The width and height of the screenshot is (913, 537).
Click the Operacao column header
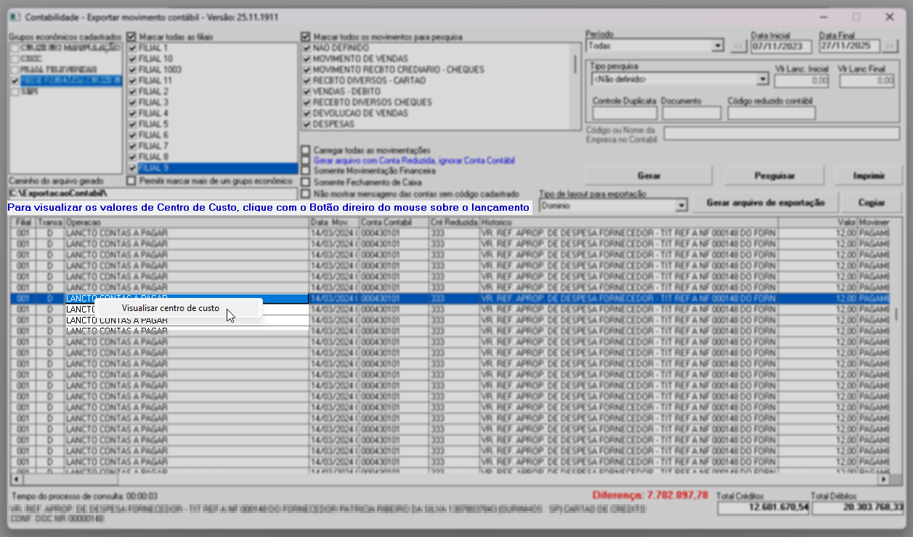(x=186, y=222)
